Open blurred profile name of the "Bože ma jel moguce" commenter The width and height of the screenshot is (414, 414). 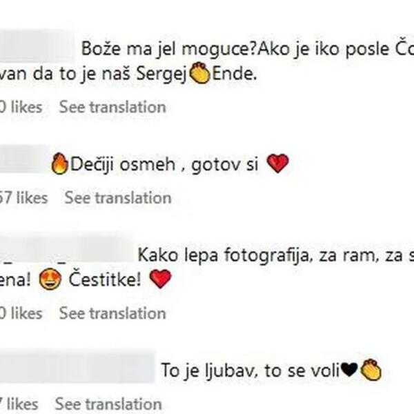(38, 48)
